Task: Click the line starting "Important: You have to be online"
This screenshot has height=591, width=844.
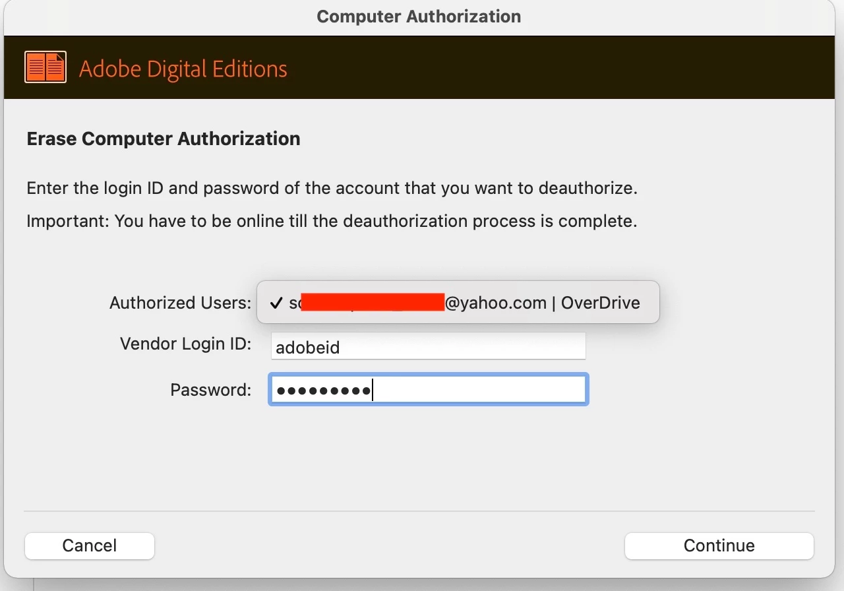Action: click(332, 221)
